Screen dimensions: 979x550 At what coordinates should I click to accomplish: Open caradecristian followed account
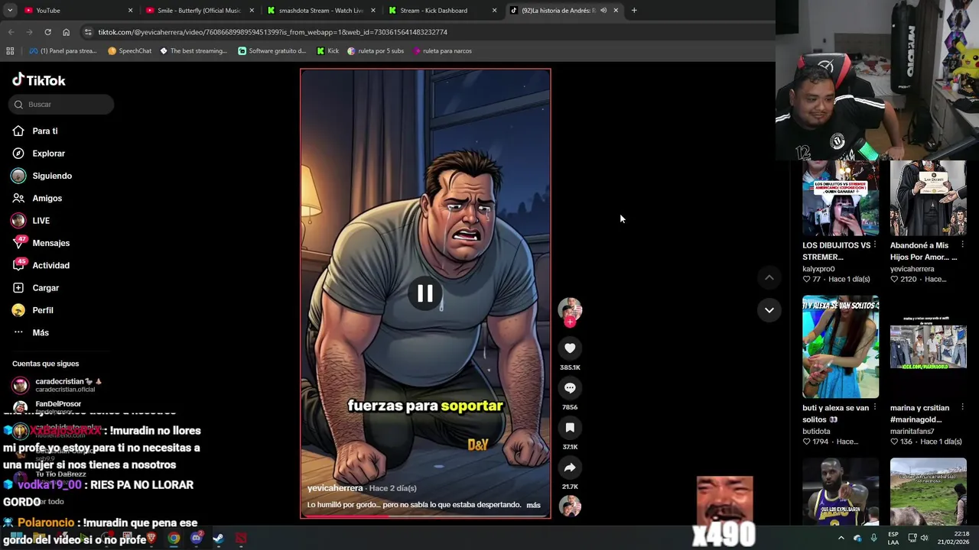57,385
